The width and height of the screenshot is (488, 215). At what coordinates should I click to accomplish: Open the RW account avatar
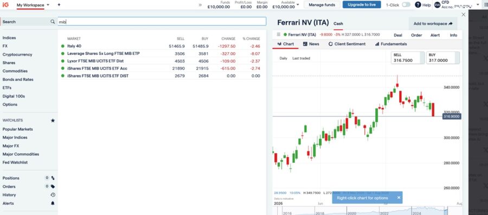point(437,5)
